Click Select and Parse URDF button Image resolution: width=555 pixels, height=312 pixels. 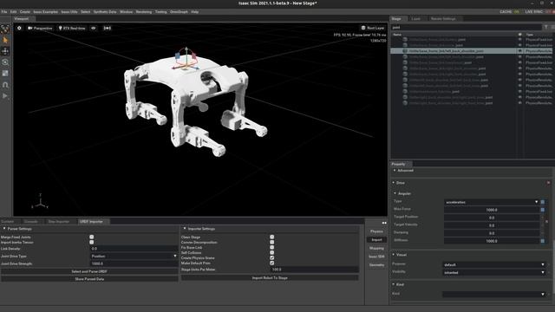click(x=89, y=271)
